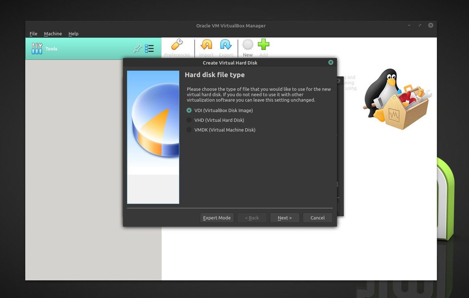The height and width of the screenshot is (298, 469).
Task: Open the Machine menu
Action: click(x=53, y=34)
